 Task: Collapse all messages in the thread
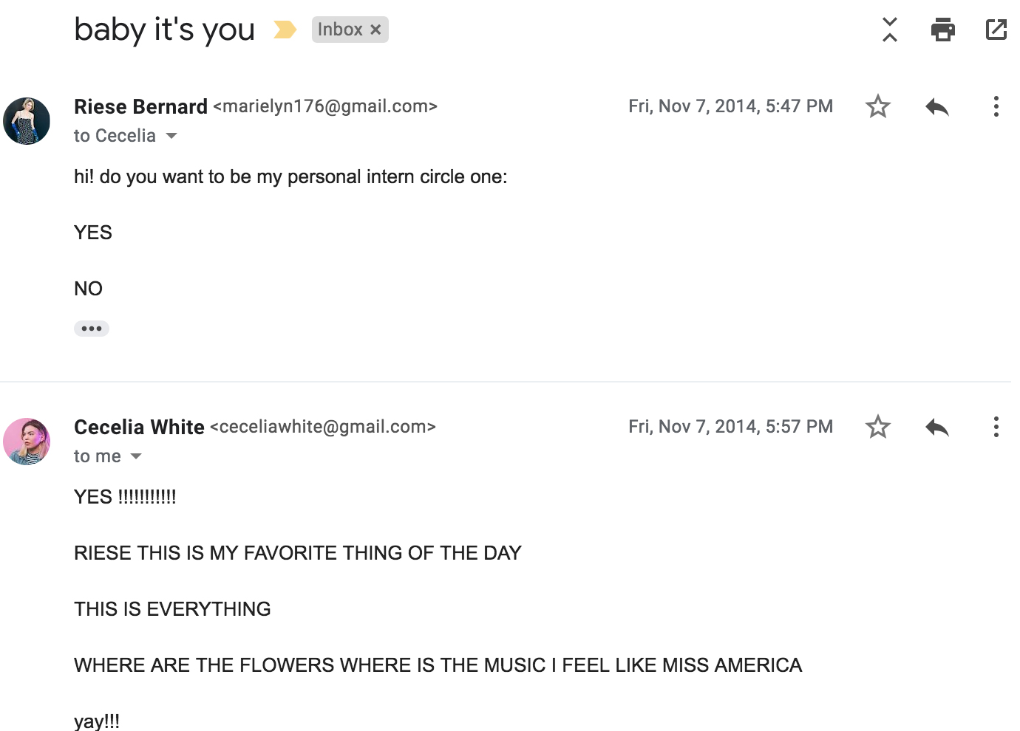click(890, 30)
